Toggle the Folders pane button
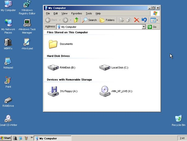The width and height of the screenshot is (187, 141). (107, 20)
